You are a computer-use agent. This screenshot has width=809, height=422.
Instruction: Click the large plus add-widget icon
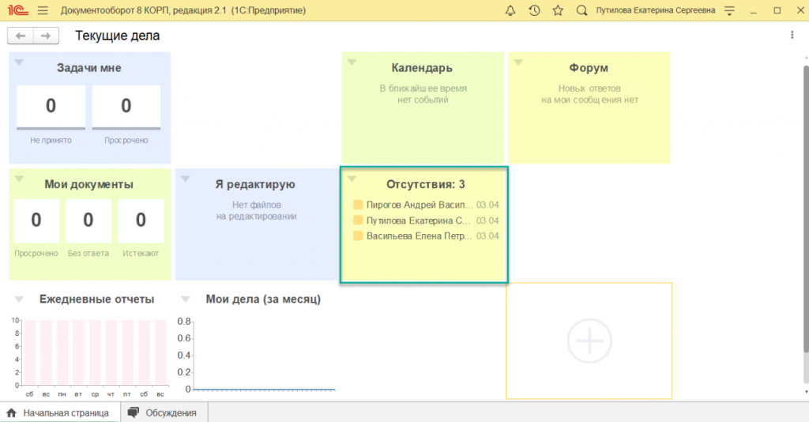[589, 341]
